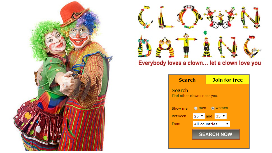Click the clown letter I with green balloon
This screenshot has width=272, height=153.
pos(206,44)
